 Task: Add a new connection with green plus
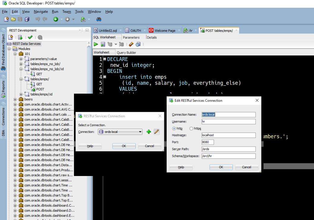[149, 132]
